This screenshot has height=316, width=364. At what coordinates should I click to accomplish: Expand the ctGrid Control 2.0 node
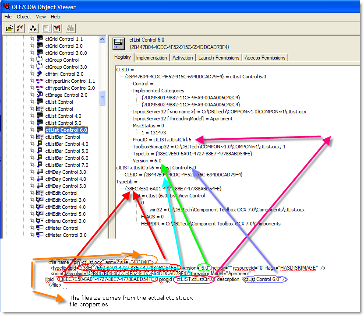[32, 46]
